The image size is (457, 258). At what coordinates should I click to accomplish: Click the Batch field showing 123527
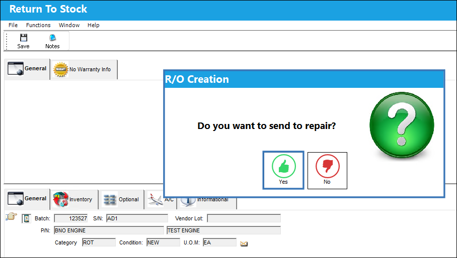pyautogui.click(x=71, y=218)
